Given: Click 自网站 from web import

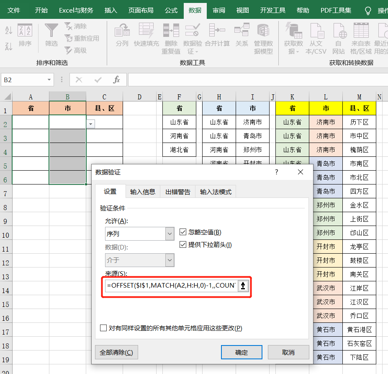Looking at the screenshot, I should [x=338, y=39].
